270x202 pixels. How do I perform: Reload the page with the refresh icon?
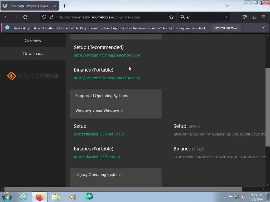tap(25, 17)
